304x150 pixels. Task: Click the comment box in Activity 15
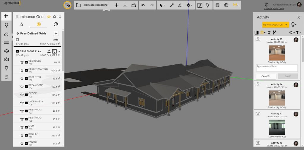pos(277,68)
